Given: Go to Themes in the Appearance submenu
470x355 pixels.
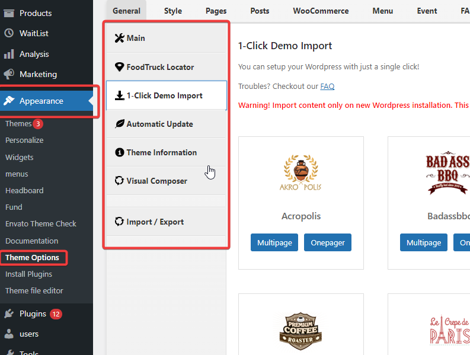Looking at the screenshot, I should coord(18,124).
